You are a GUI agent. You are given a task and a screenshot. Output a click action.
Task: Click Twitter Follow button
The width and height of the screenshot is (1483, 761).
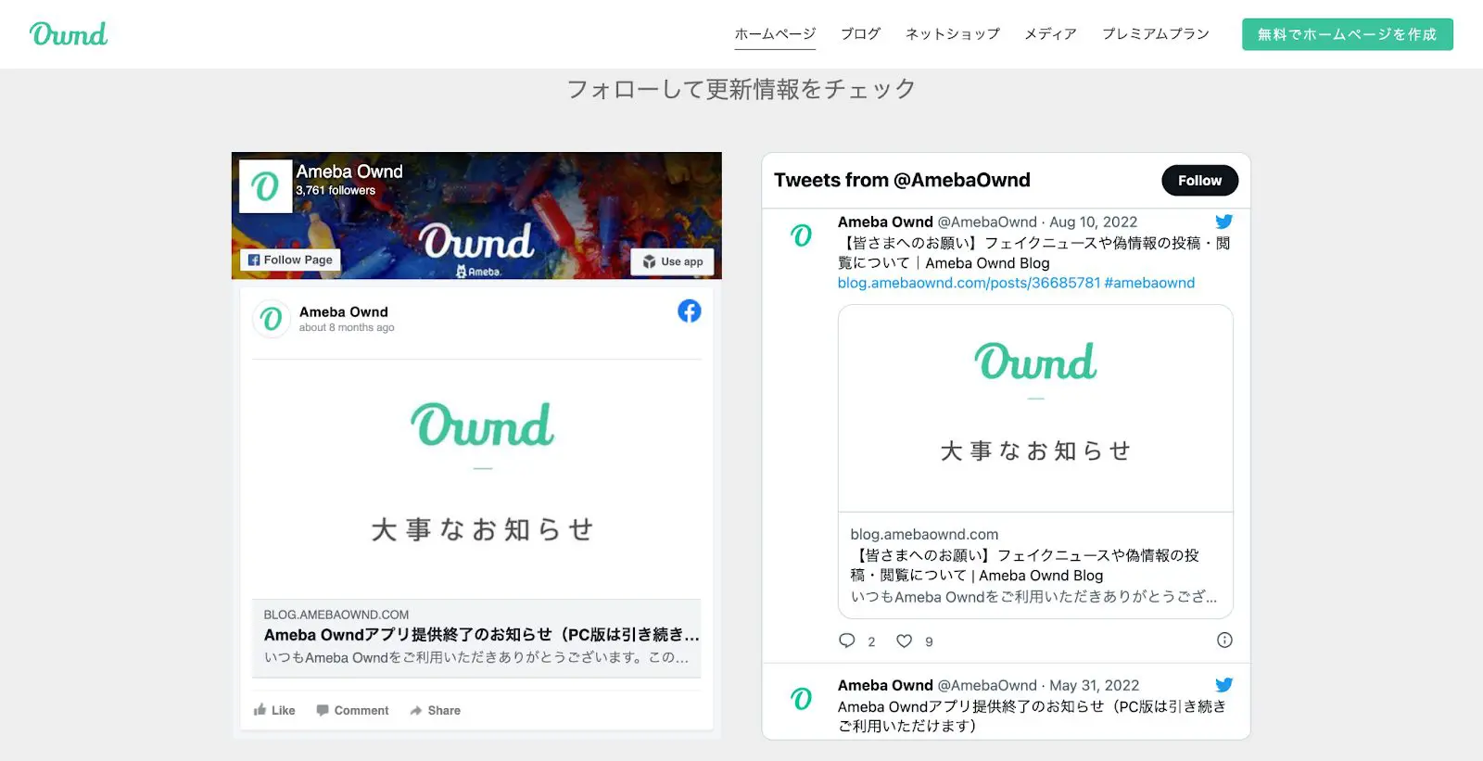pos(1199,181)
